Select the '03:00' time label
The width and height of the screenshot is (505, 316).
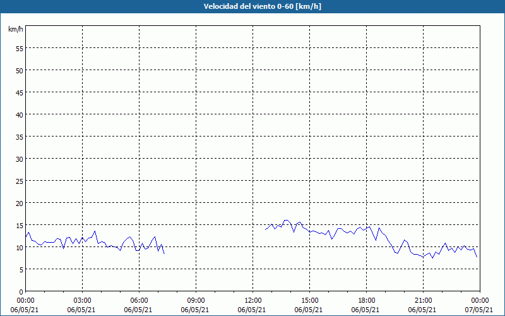pos(83,301)
